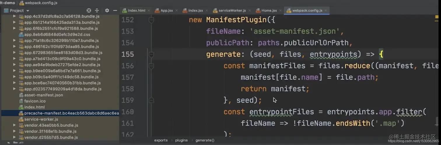Click line number 160 in the gutter
Screen dimensions: 441x145
coord(127,112)
